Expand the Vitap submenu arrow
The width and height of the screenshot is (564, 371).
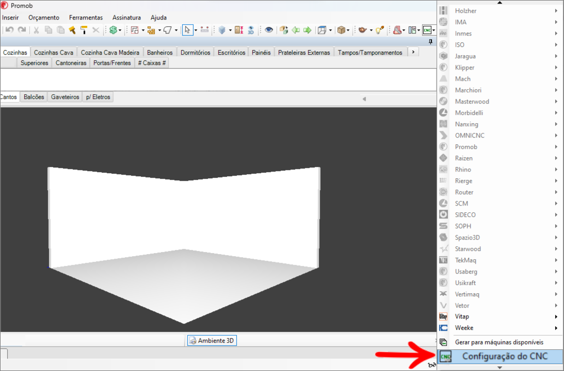[556, 317]
